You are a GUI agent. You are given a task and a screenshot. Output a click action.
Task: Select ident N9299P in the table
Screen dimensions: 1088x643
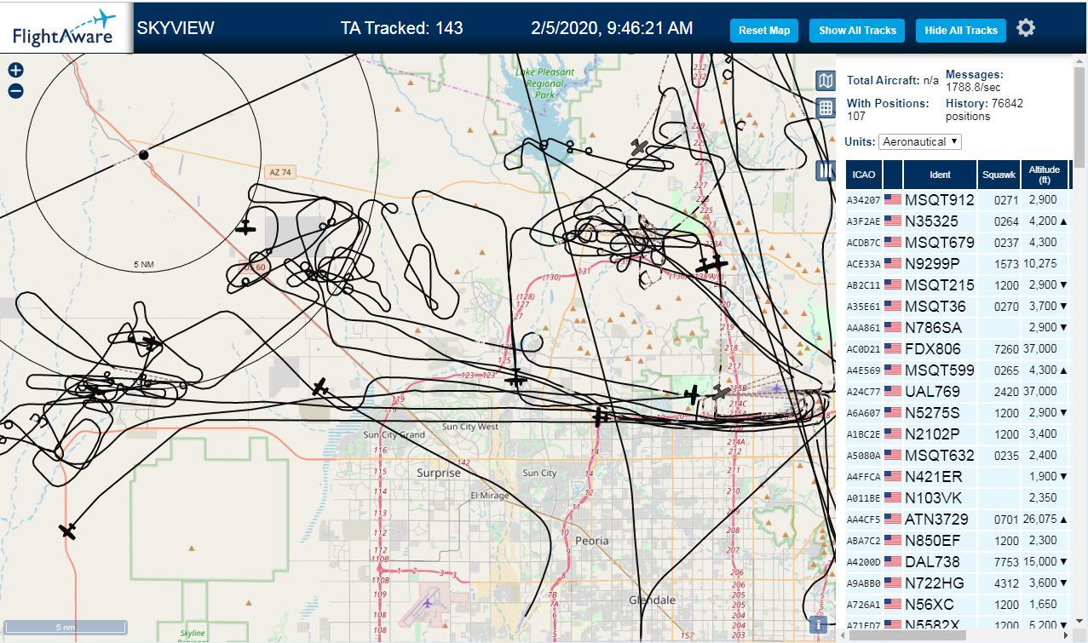tap(932, 264)
